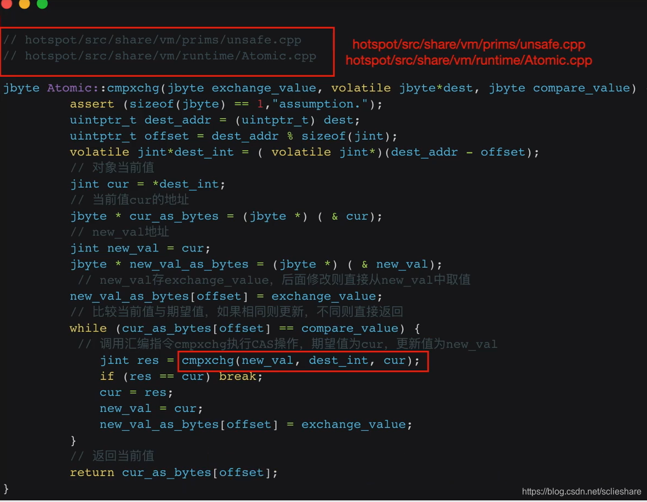Select the comment line 'hotspot/src/share/vm/runtime/Atomic.cpp'
This screenshot has height=502, width=647.
(x=159, y=56)
